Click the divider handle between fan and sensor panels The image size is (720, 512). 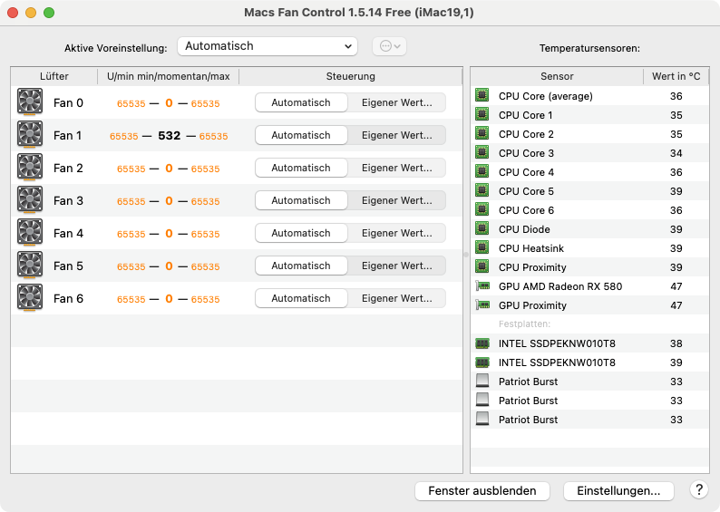(x=466, y=256)
